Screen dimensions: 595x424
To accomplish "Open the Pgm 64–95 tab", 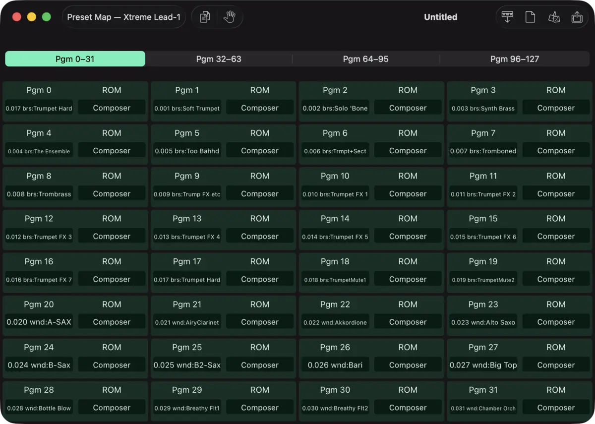I will coord(366,59).
